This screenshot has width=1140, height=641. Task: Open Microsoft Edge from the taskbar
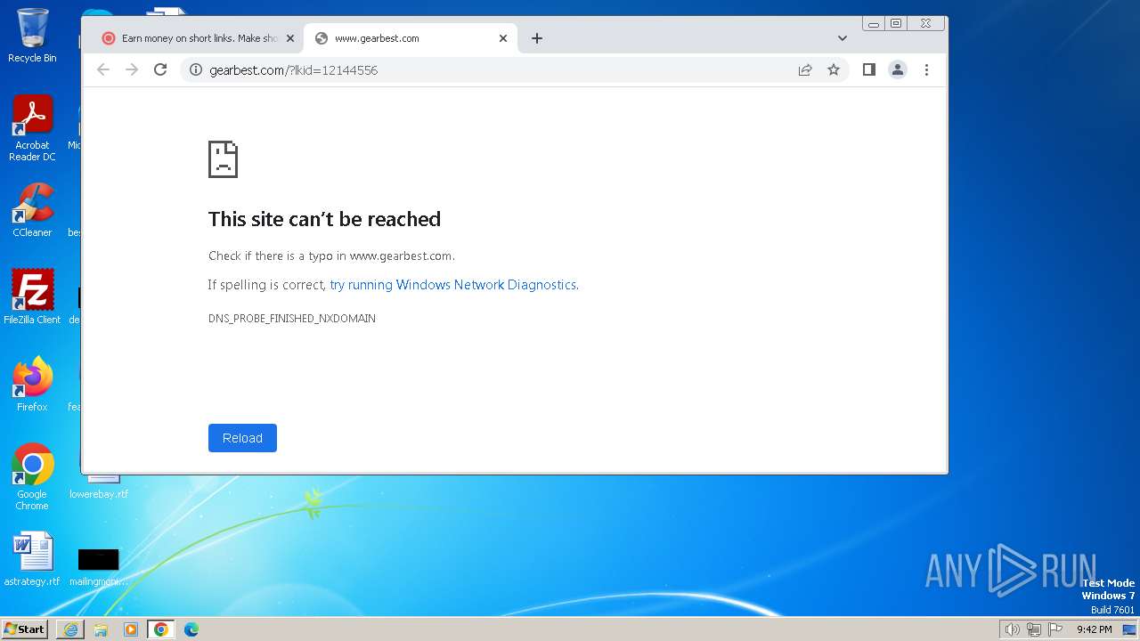click(x=191, y=629)
